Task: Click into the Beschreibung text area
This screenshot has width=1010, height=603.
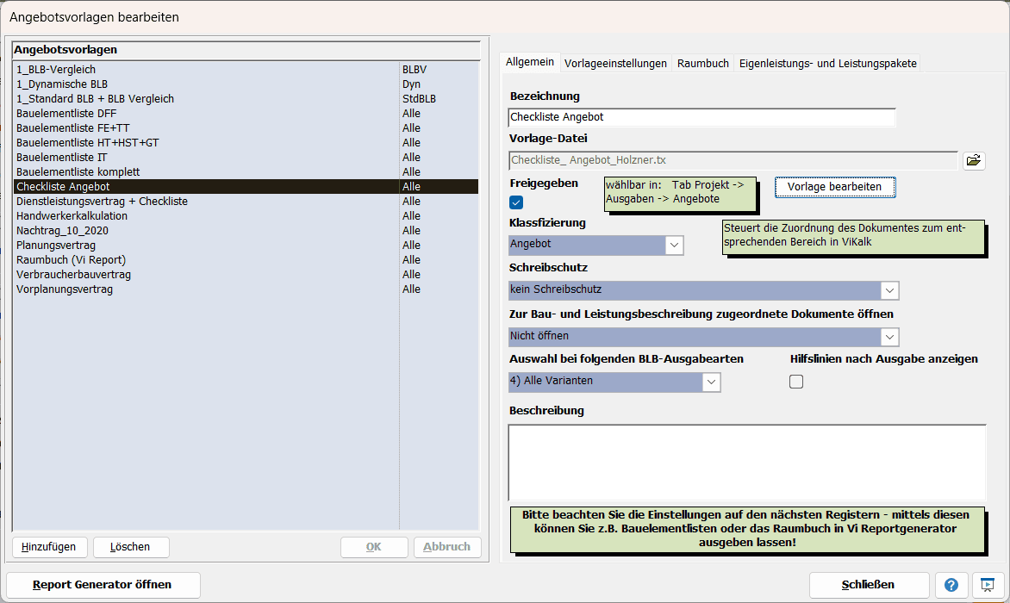Action: coord(747,462)
